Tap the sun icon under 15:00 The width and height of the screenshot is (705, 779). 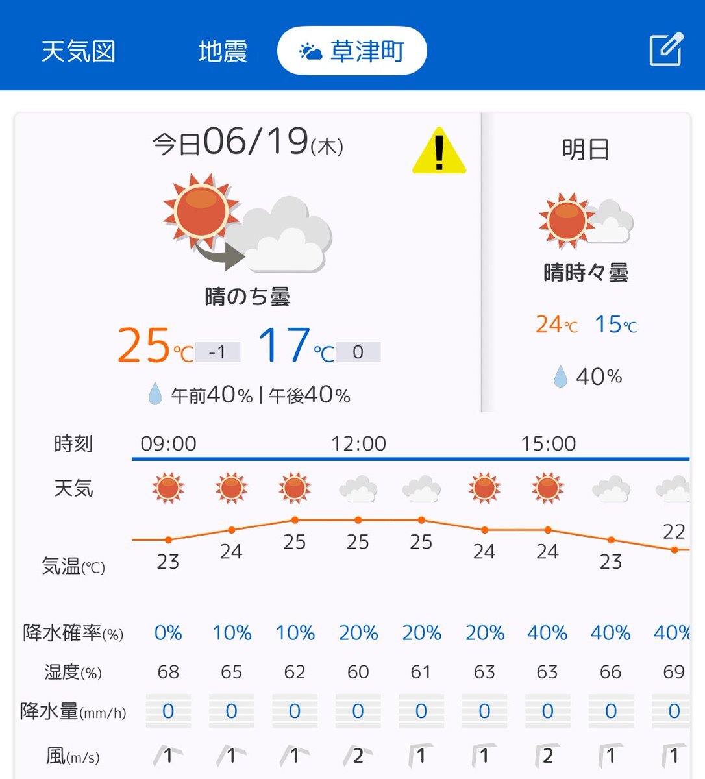coord(547,488)
